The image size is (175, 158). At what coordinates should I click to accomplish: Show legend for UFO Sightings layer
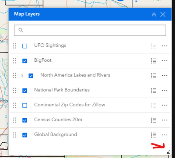(154, 46)
